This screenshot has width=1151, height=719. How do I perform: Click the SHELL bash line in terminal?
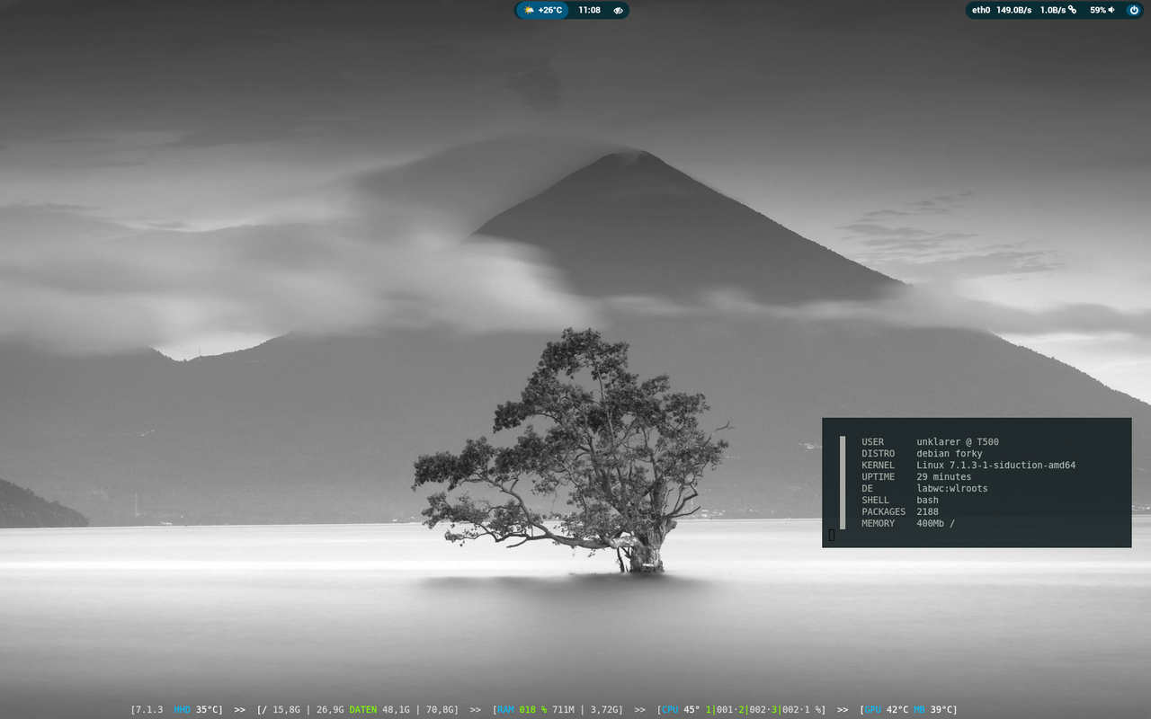point(900,501)
